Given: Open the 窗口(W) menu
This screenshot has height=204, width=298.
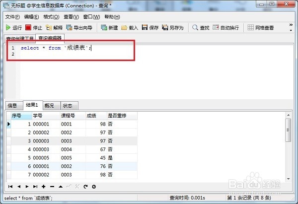Looking at the screenshot, I should (x=91, y=17).
